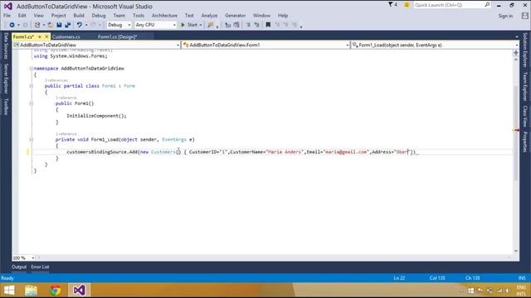Click the Start debugging button
The height and width of the screenshot is (298, 531).
click(189, 25)
